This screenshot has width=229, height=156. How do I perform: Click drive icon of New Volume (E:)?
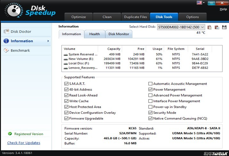point(66,59)
